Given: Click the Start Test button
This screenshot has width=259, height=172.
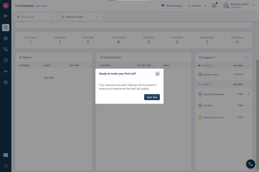Looking at the screenshot, I should coord(152,97).
